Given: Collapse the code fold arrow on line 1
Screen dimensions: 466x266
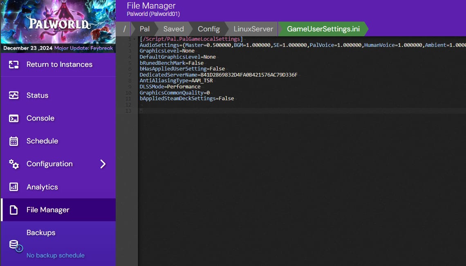Looking at the screenshot, I should tap(135, 40).
